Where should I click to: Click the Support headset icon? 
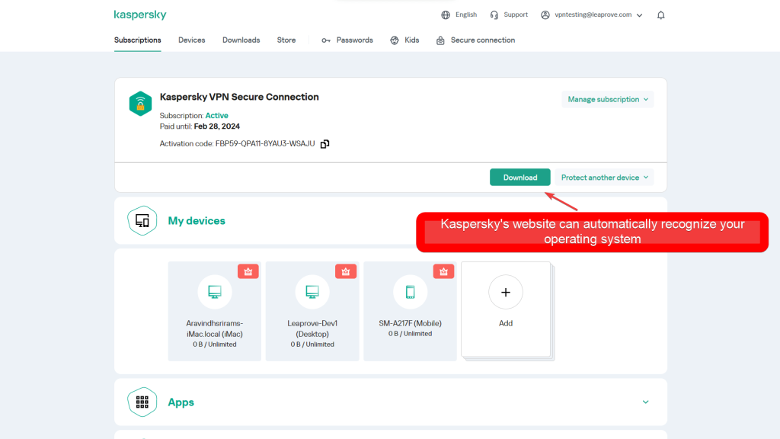[x=494, y=15]
